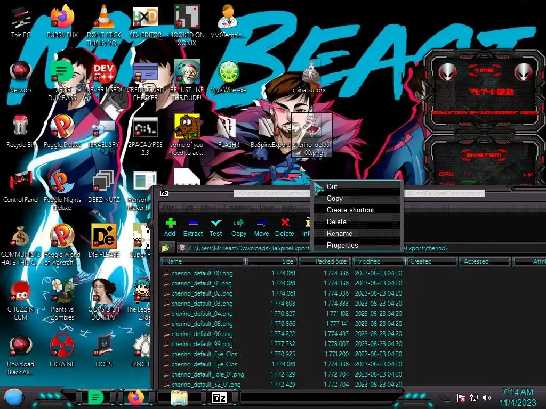Select the DIE PLEASE icon

104,241
